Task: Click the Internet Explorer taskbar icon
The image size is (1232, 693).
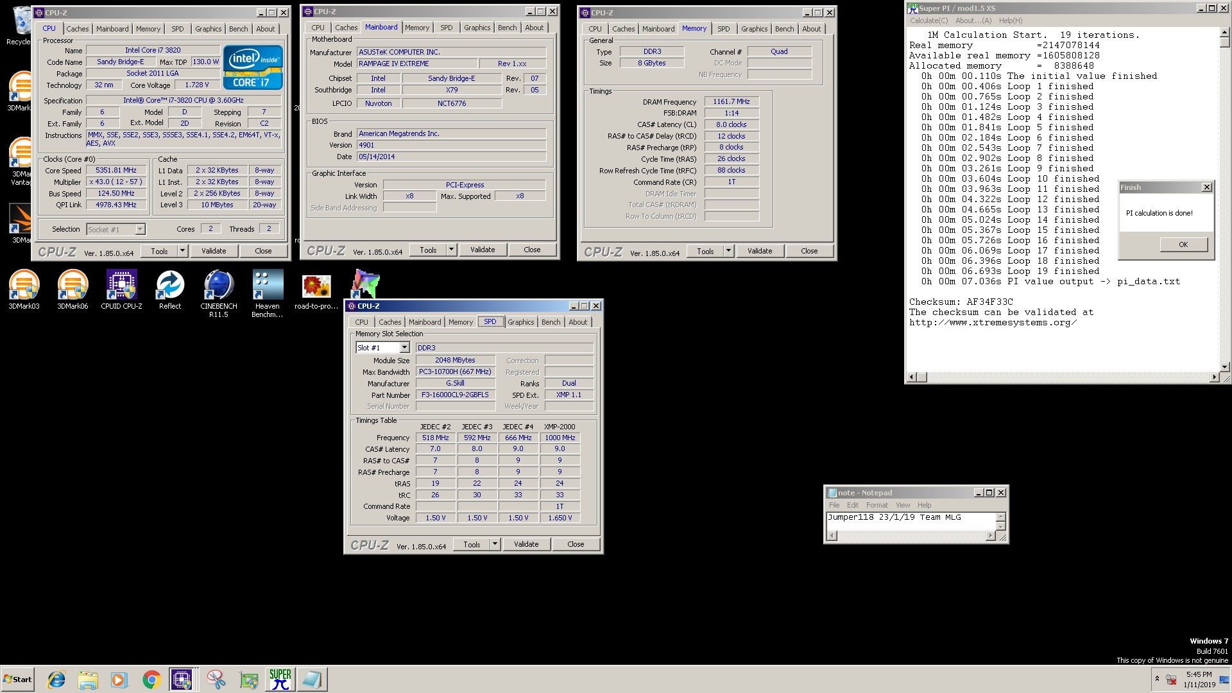Action: click(56, 680)
